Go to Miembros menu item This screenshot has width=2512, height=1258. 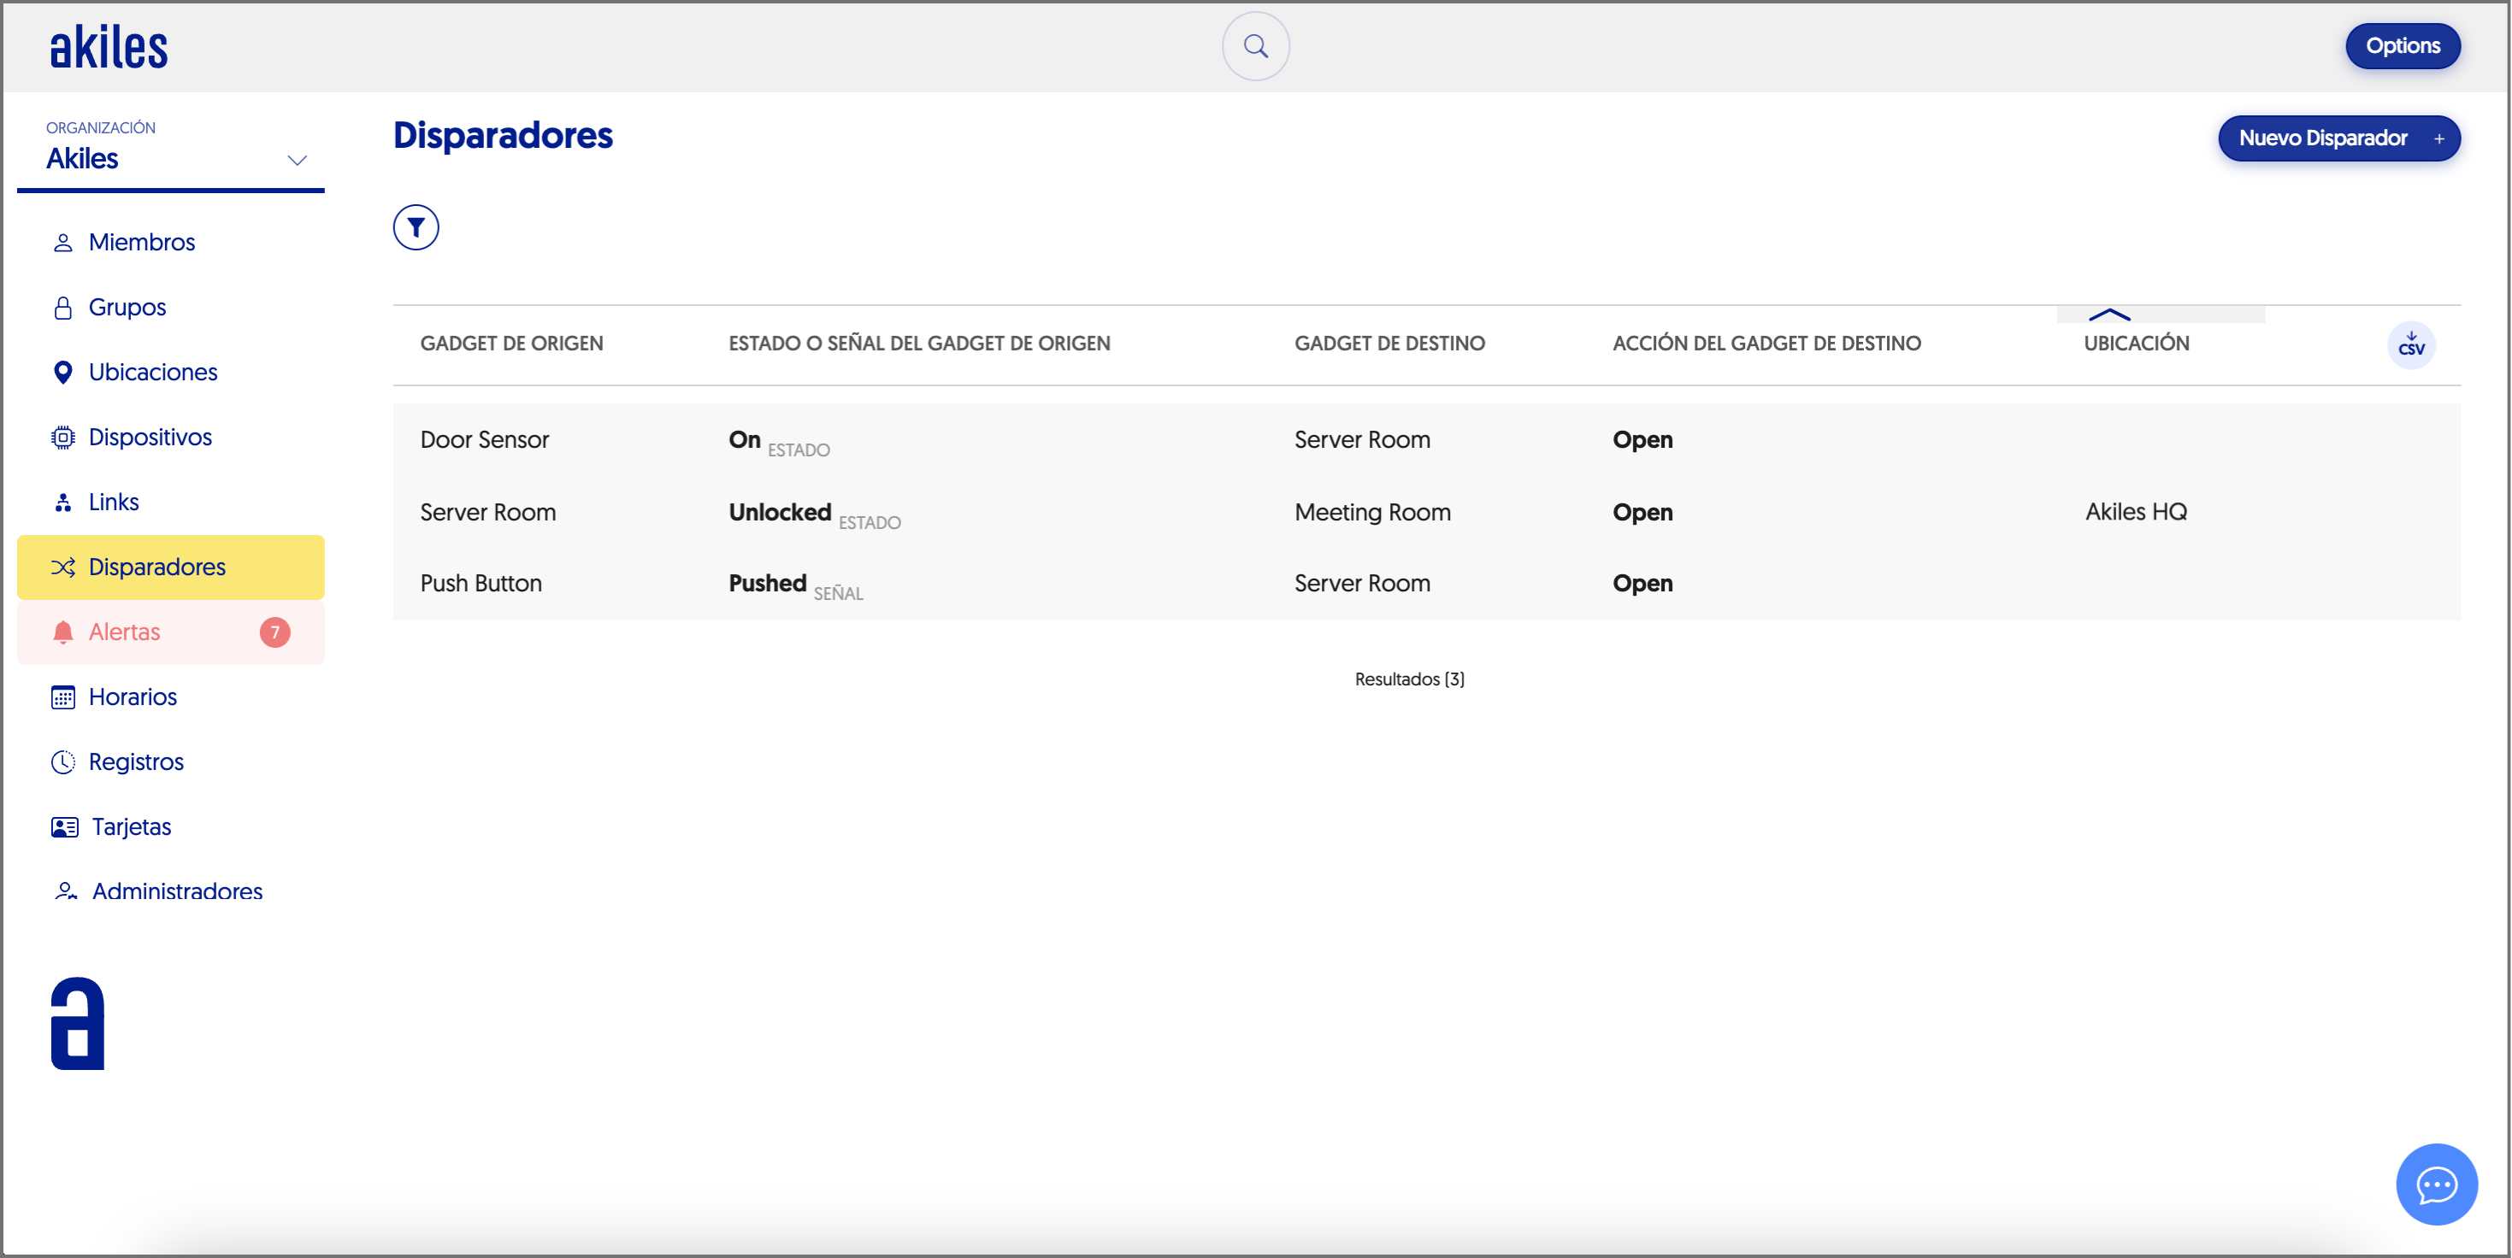141,242
